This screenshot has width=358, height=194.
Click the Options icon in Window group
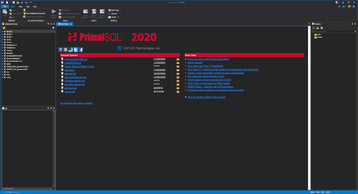[109, 14]
